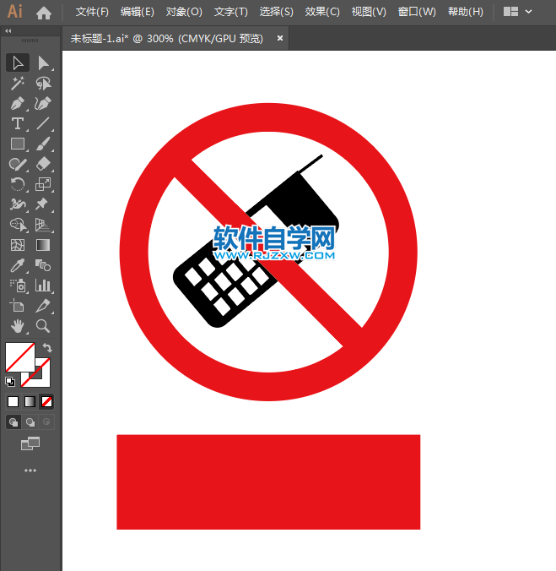The height and width of the screenshot is (571, 556).
Task: Select the Direct Selection tool
Action: (43, 63)
